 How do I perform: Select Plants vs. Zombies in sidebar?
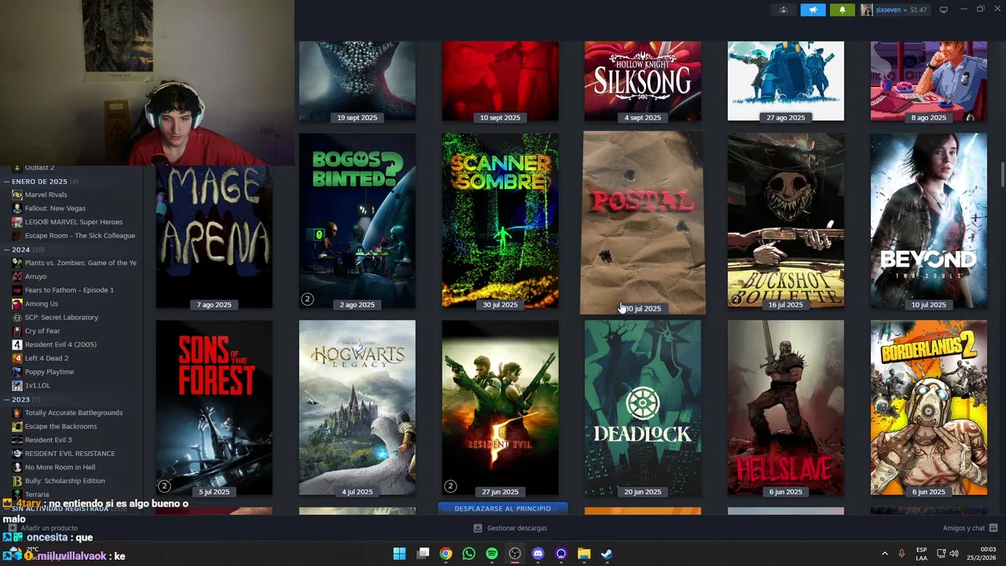click(x=80, y=263)
